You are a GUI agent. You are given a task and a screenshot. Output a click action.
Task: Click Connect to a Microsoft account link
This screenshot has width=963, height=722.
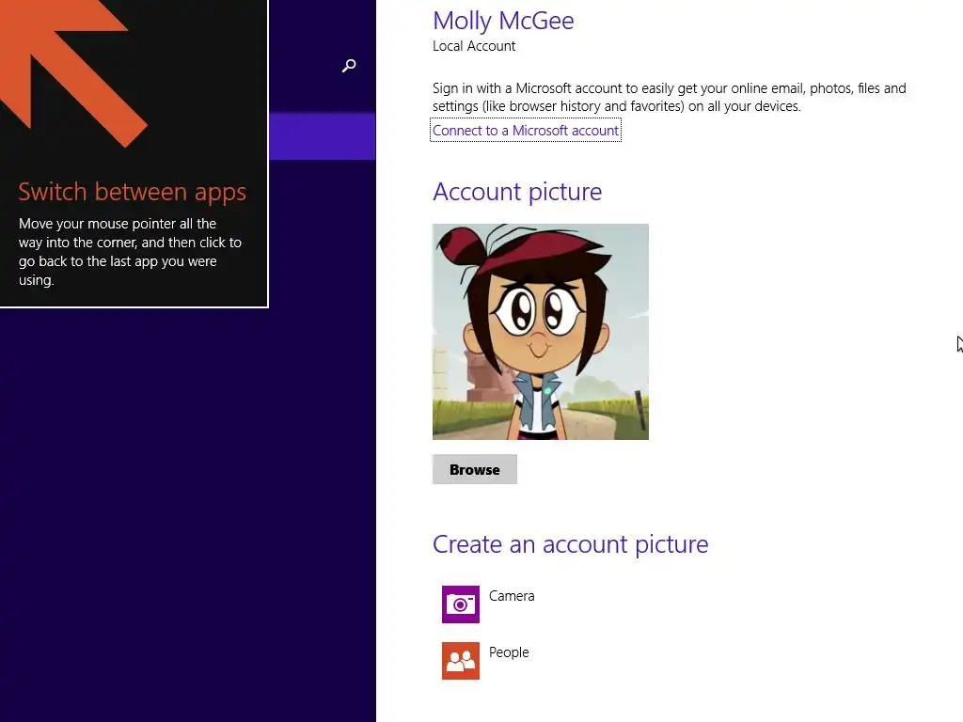click(x=526, y=130)
